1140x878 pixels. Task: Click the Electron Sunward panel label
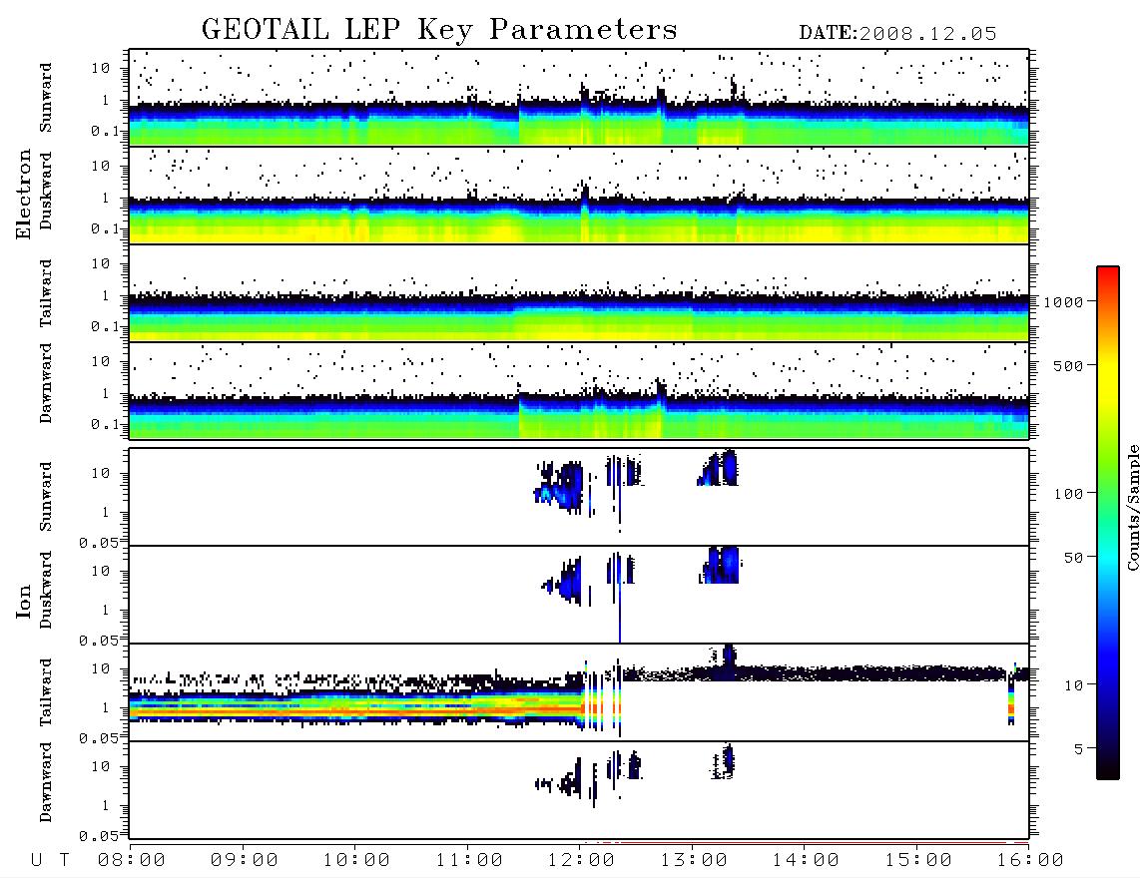click(x=46, y=98)
